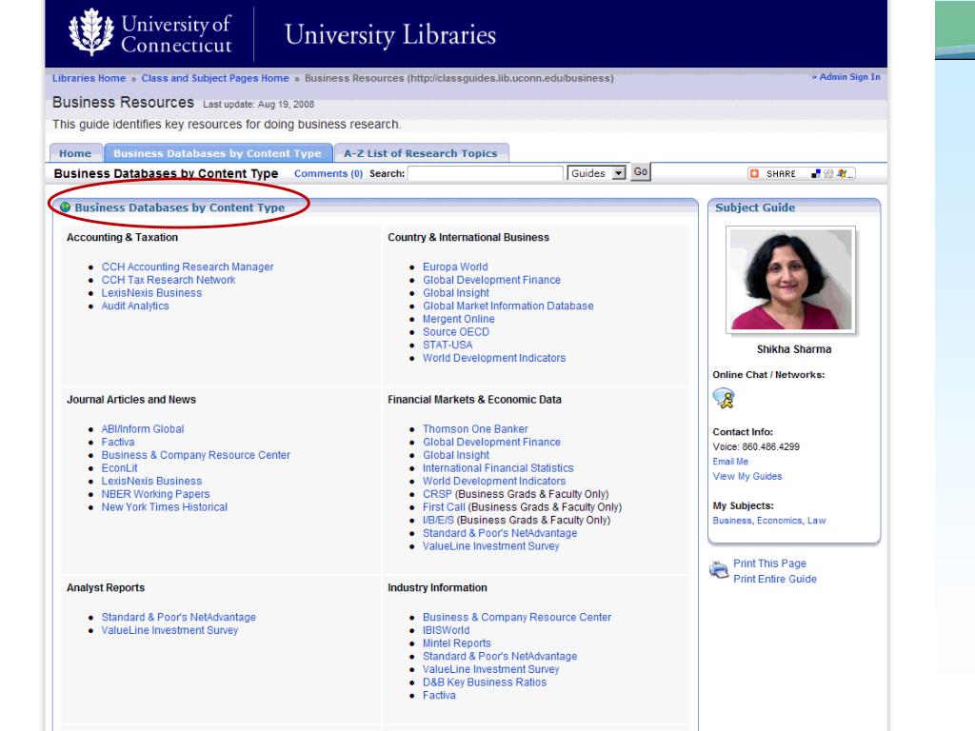Click Admin Sign In link

tap(846, 77)
